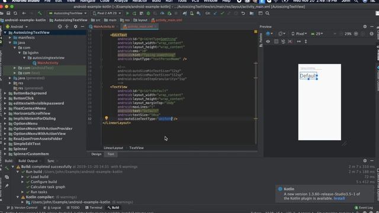This screenshot has height=213, width=379.
Task: Click the Scroll from Source target icon
Action: coord(60,27)
